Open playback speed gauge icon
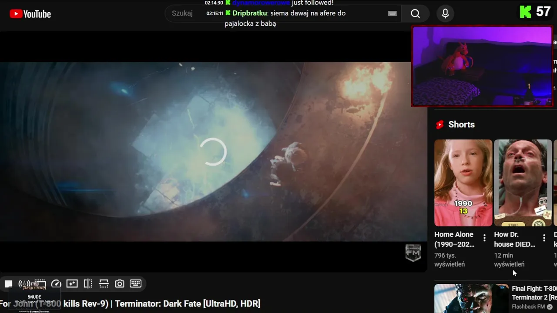The image size is (557, 313). point(56,284)
